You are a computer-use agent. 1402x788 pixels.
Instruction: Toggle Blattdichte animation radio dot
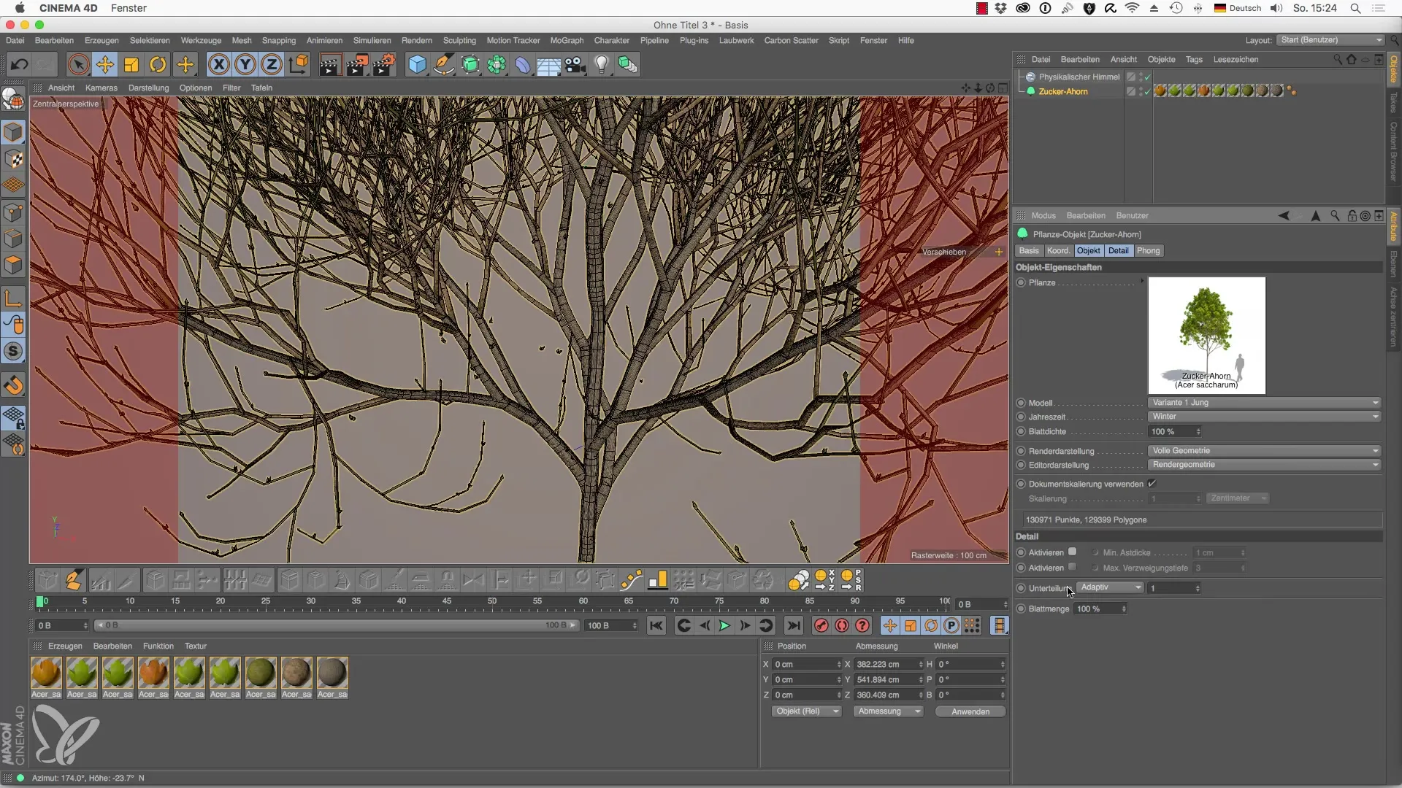1021,431
